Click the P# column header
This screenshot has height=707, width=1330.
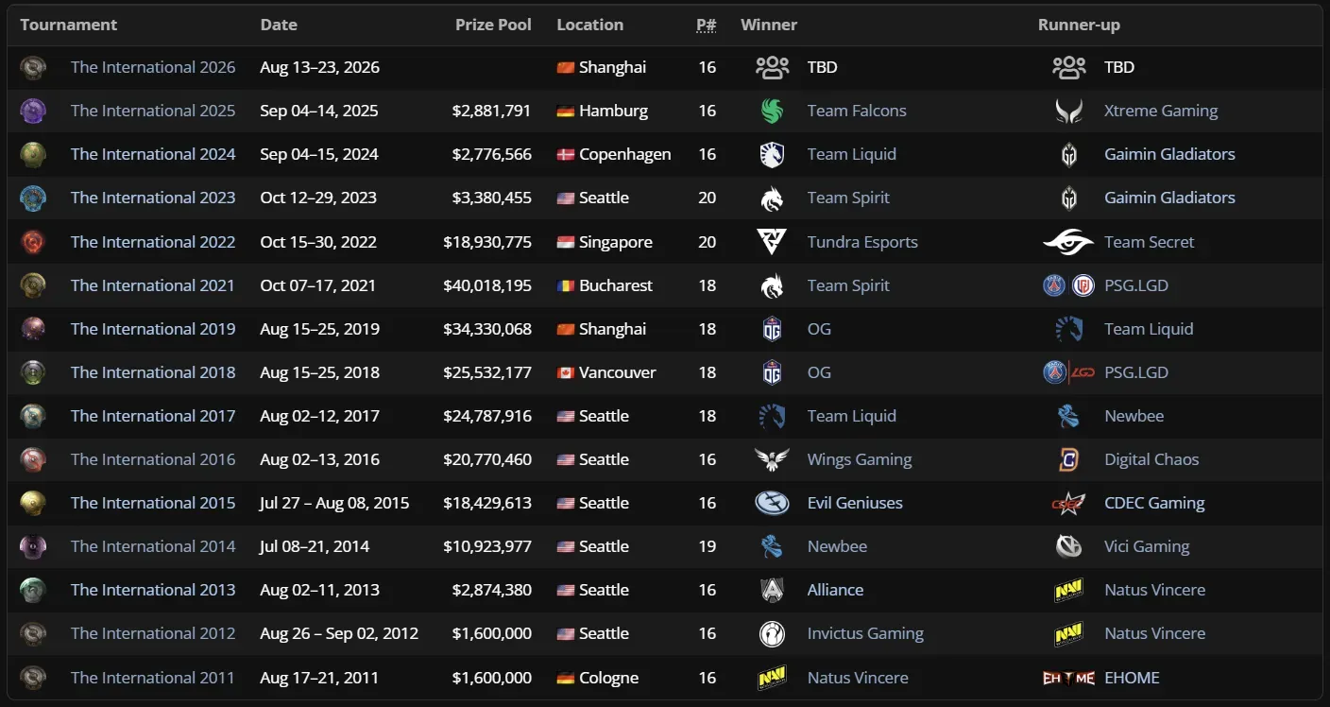point(706,26)
